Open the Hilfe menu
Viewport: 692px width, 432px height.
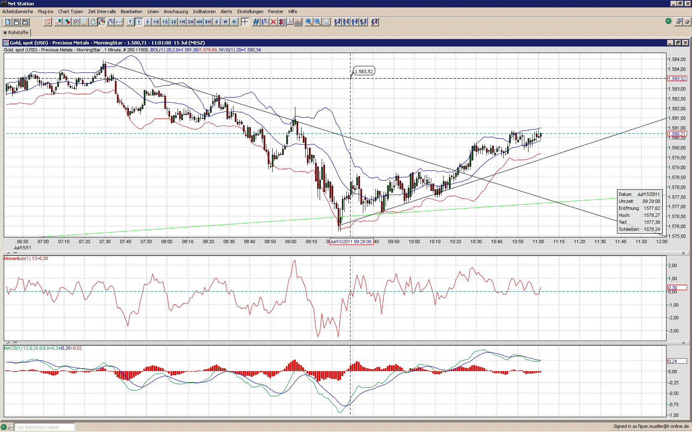(292, 12)
